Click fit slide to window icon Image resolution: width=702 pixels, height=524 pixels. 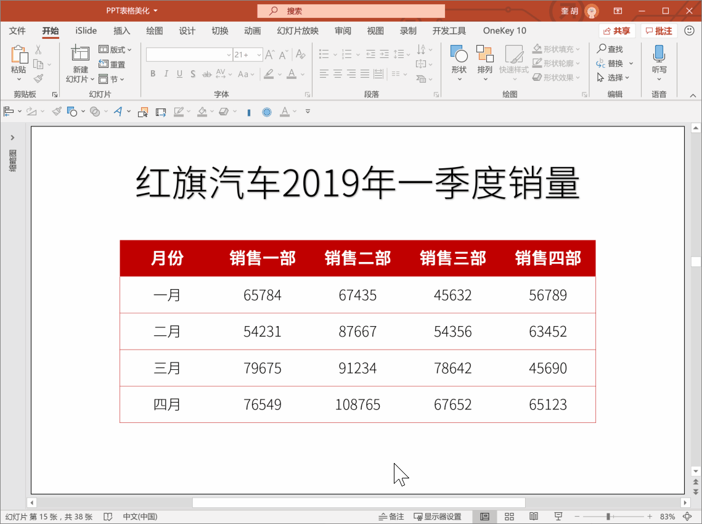(688, 517)
